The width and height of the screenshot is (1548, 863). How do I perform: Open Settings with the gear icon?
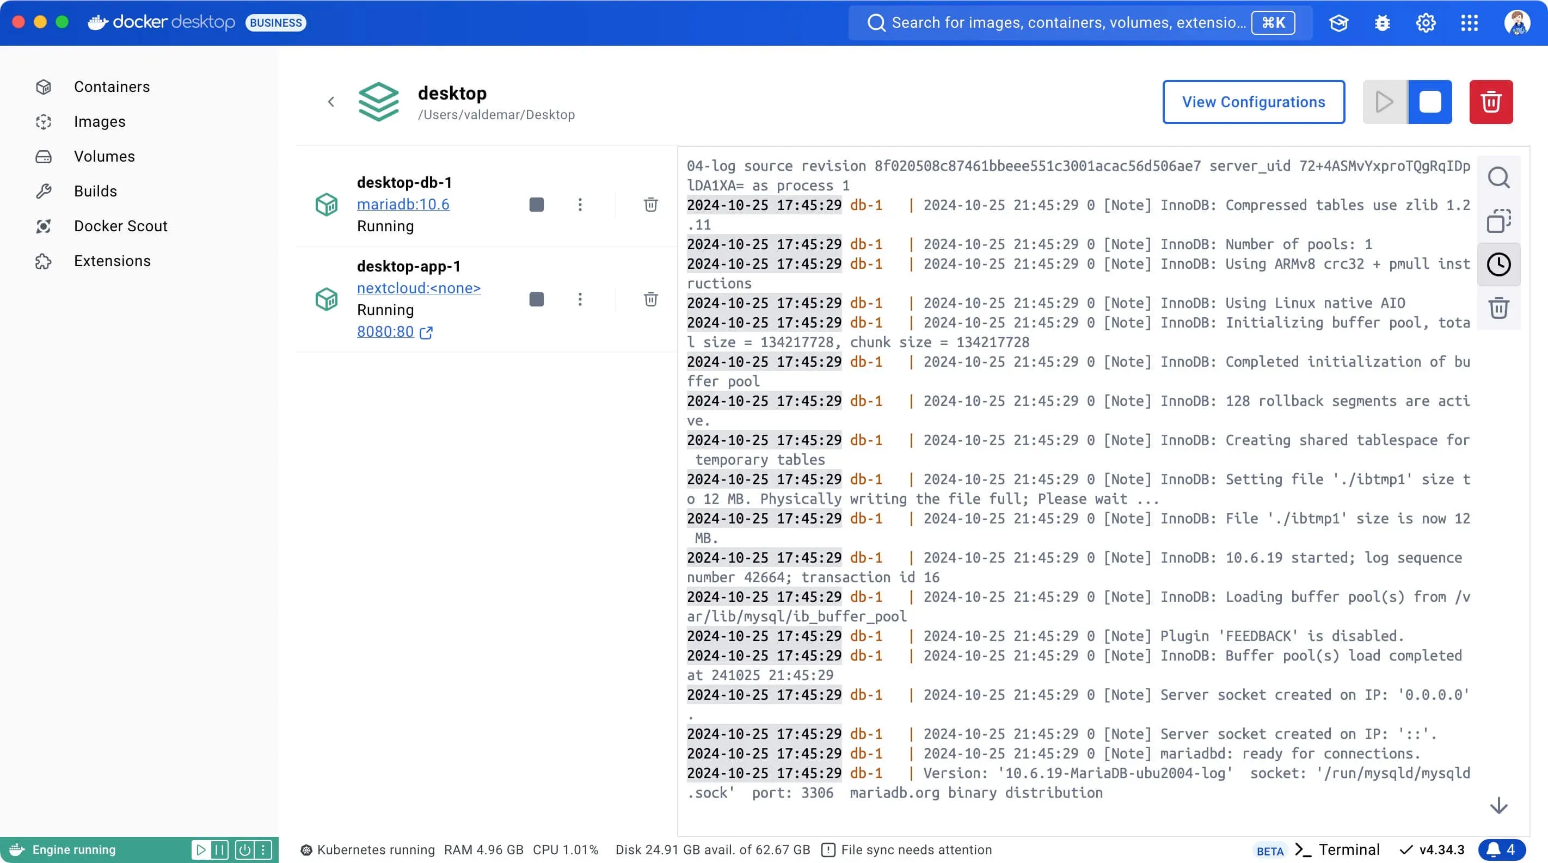click(1426, 23)
